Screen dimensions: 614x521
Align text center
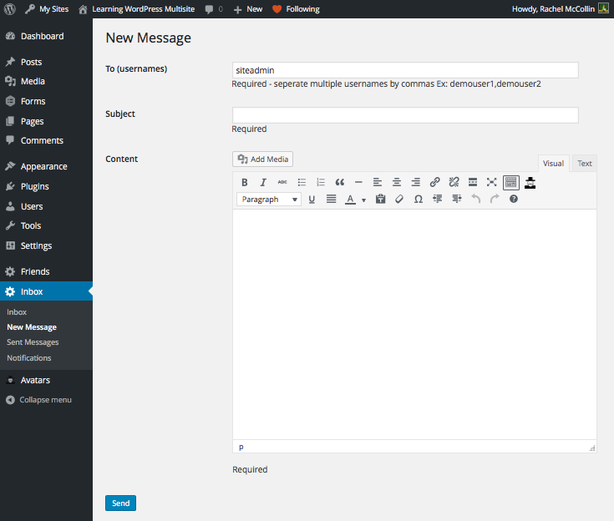click(x=397, y=182)
